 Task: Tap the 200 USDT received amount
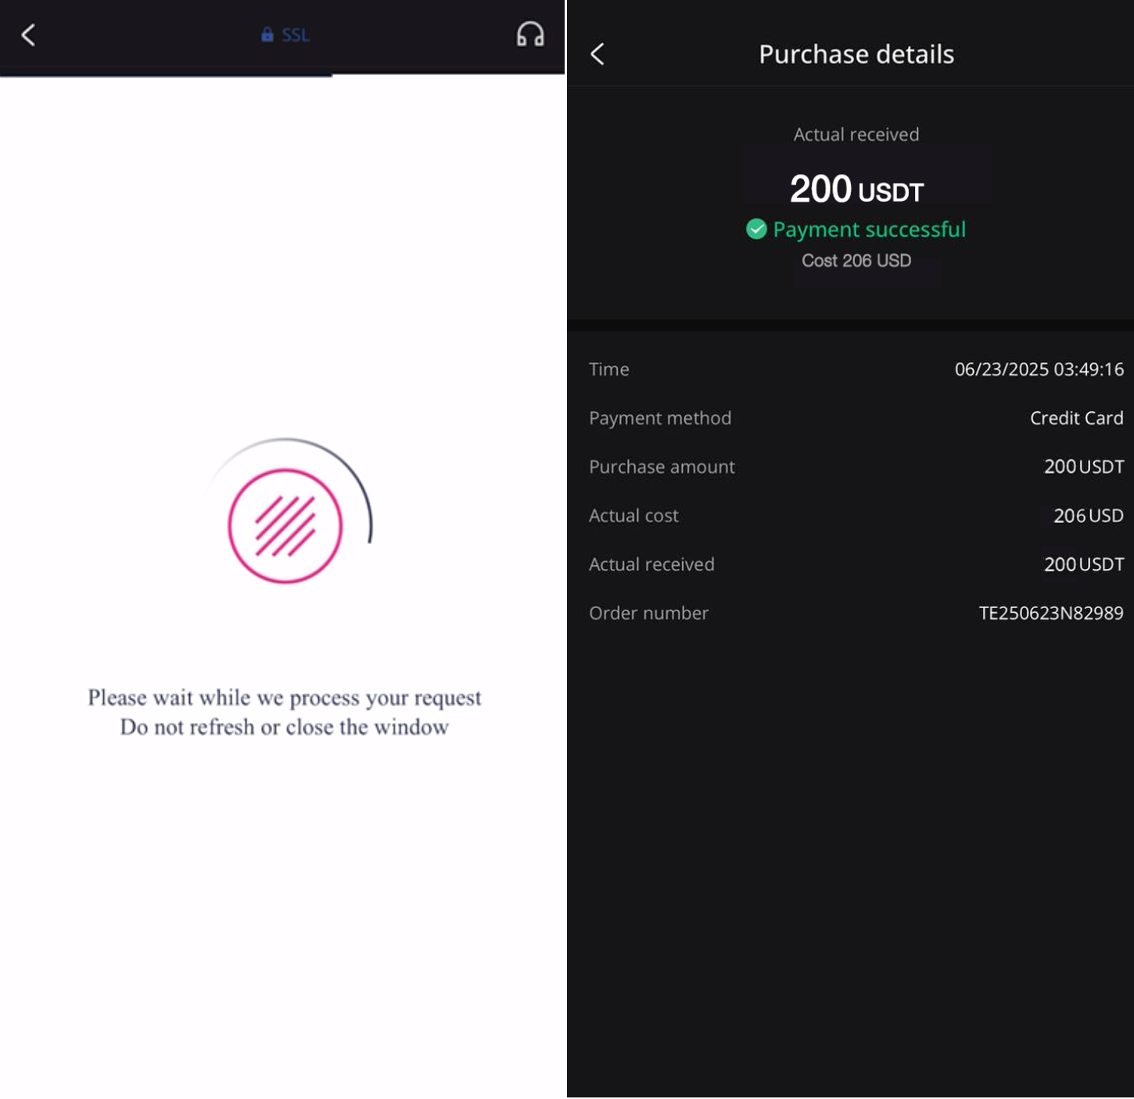tap(856, 189)
